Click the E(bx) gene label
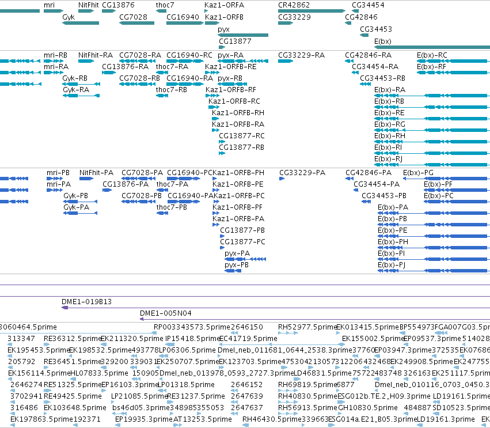 point(383,41)
